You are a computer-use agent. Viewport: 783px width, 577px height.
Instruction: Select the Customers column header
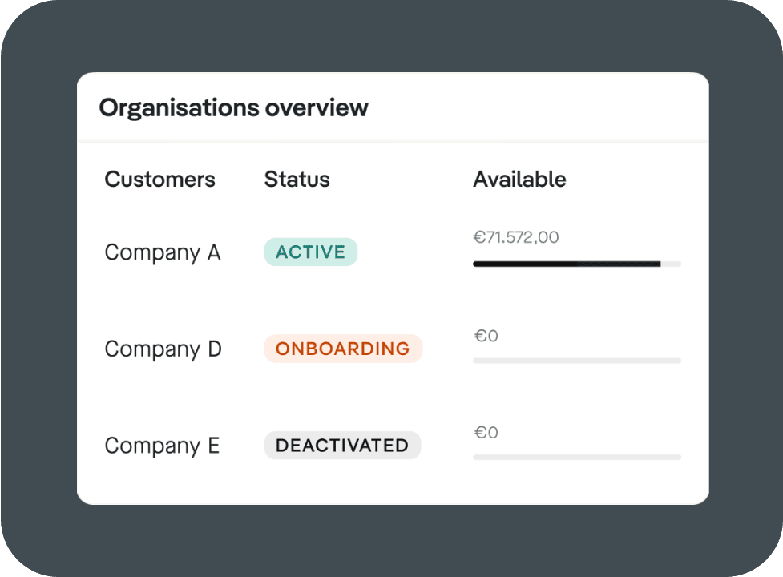[x=159, y=180]
